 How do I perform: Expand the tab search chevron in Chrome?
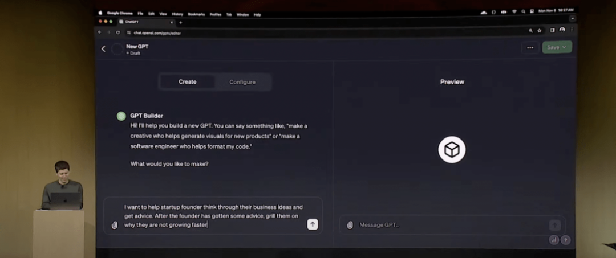[x=573, y=18]
